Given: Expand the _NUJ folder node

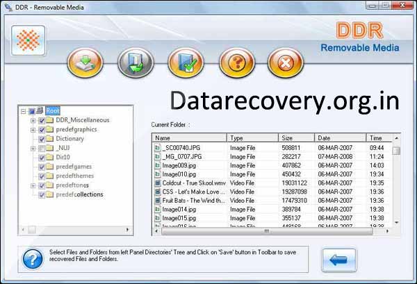Looking at the screenshot, I should click(x=33, y=148).
